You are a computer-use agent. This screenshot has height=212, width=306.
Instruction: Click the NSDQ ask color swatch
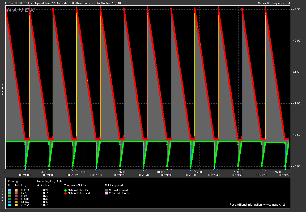(x=16, y=202)
